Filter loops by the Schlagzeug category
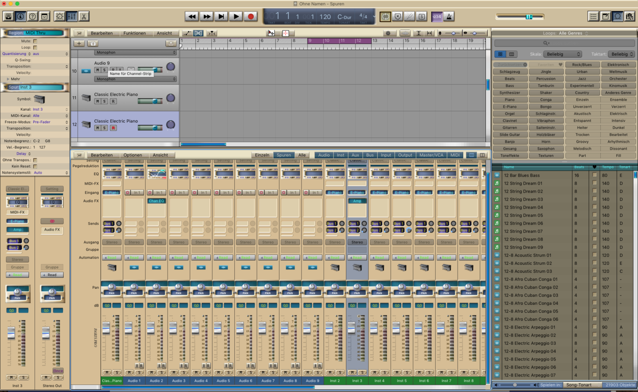The width and height of the screenshot is (638, 392). (510, 72)
